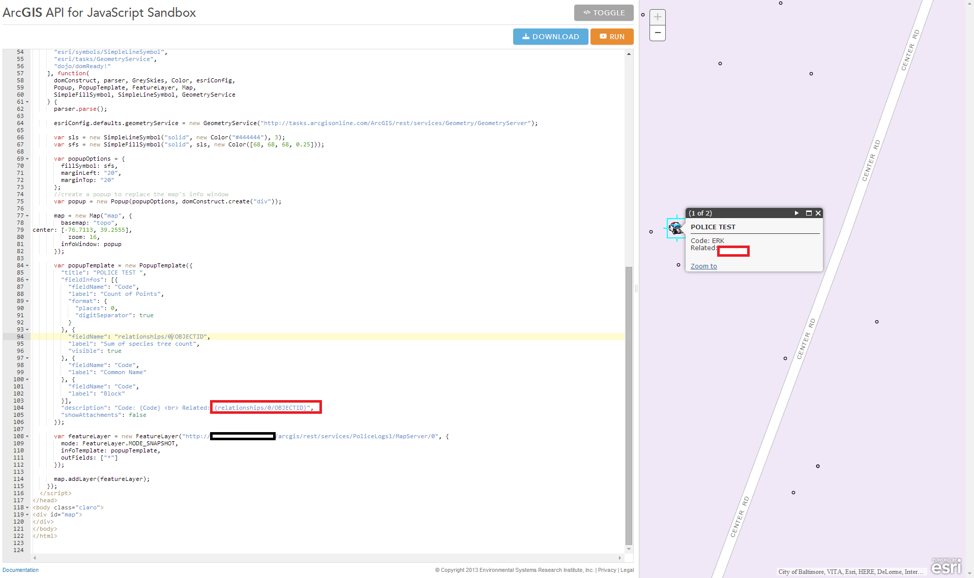Open the Documentation link
Viewport: 974px width, 578px height.
[20, 570]
